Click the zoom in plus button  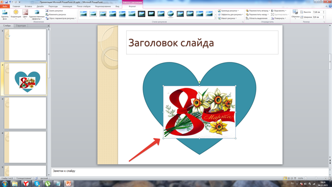326,178
